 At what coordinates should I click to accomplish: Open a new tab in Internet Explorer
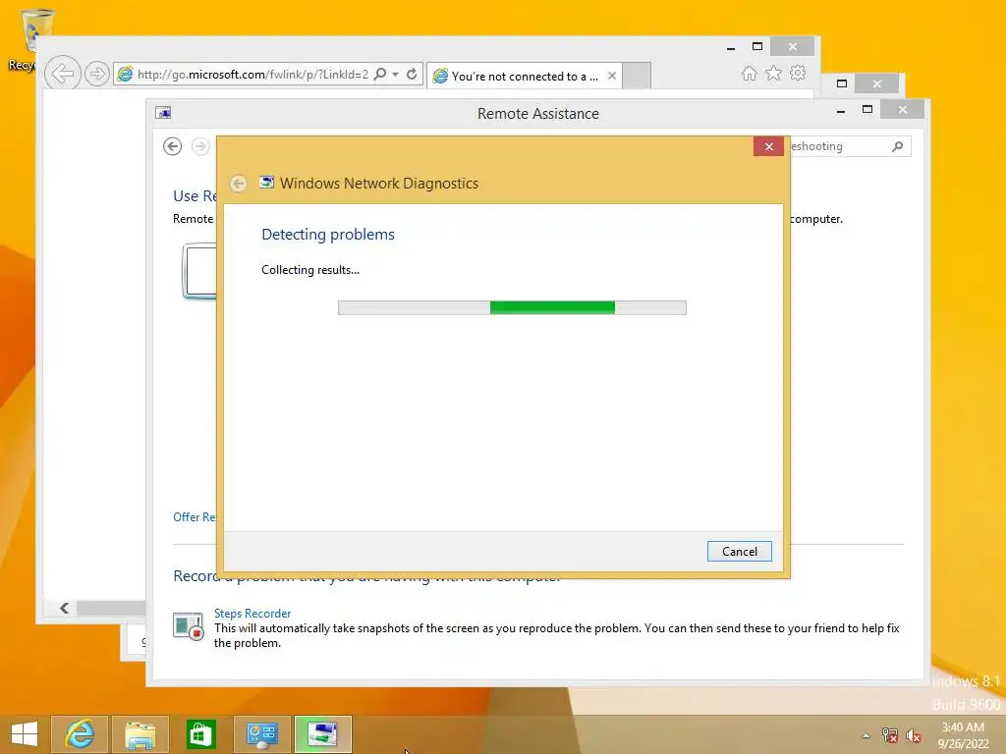637,76
